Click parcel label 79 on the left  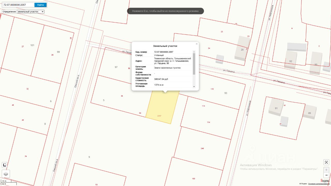[26, 156]
